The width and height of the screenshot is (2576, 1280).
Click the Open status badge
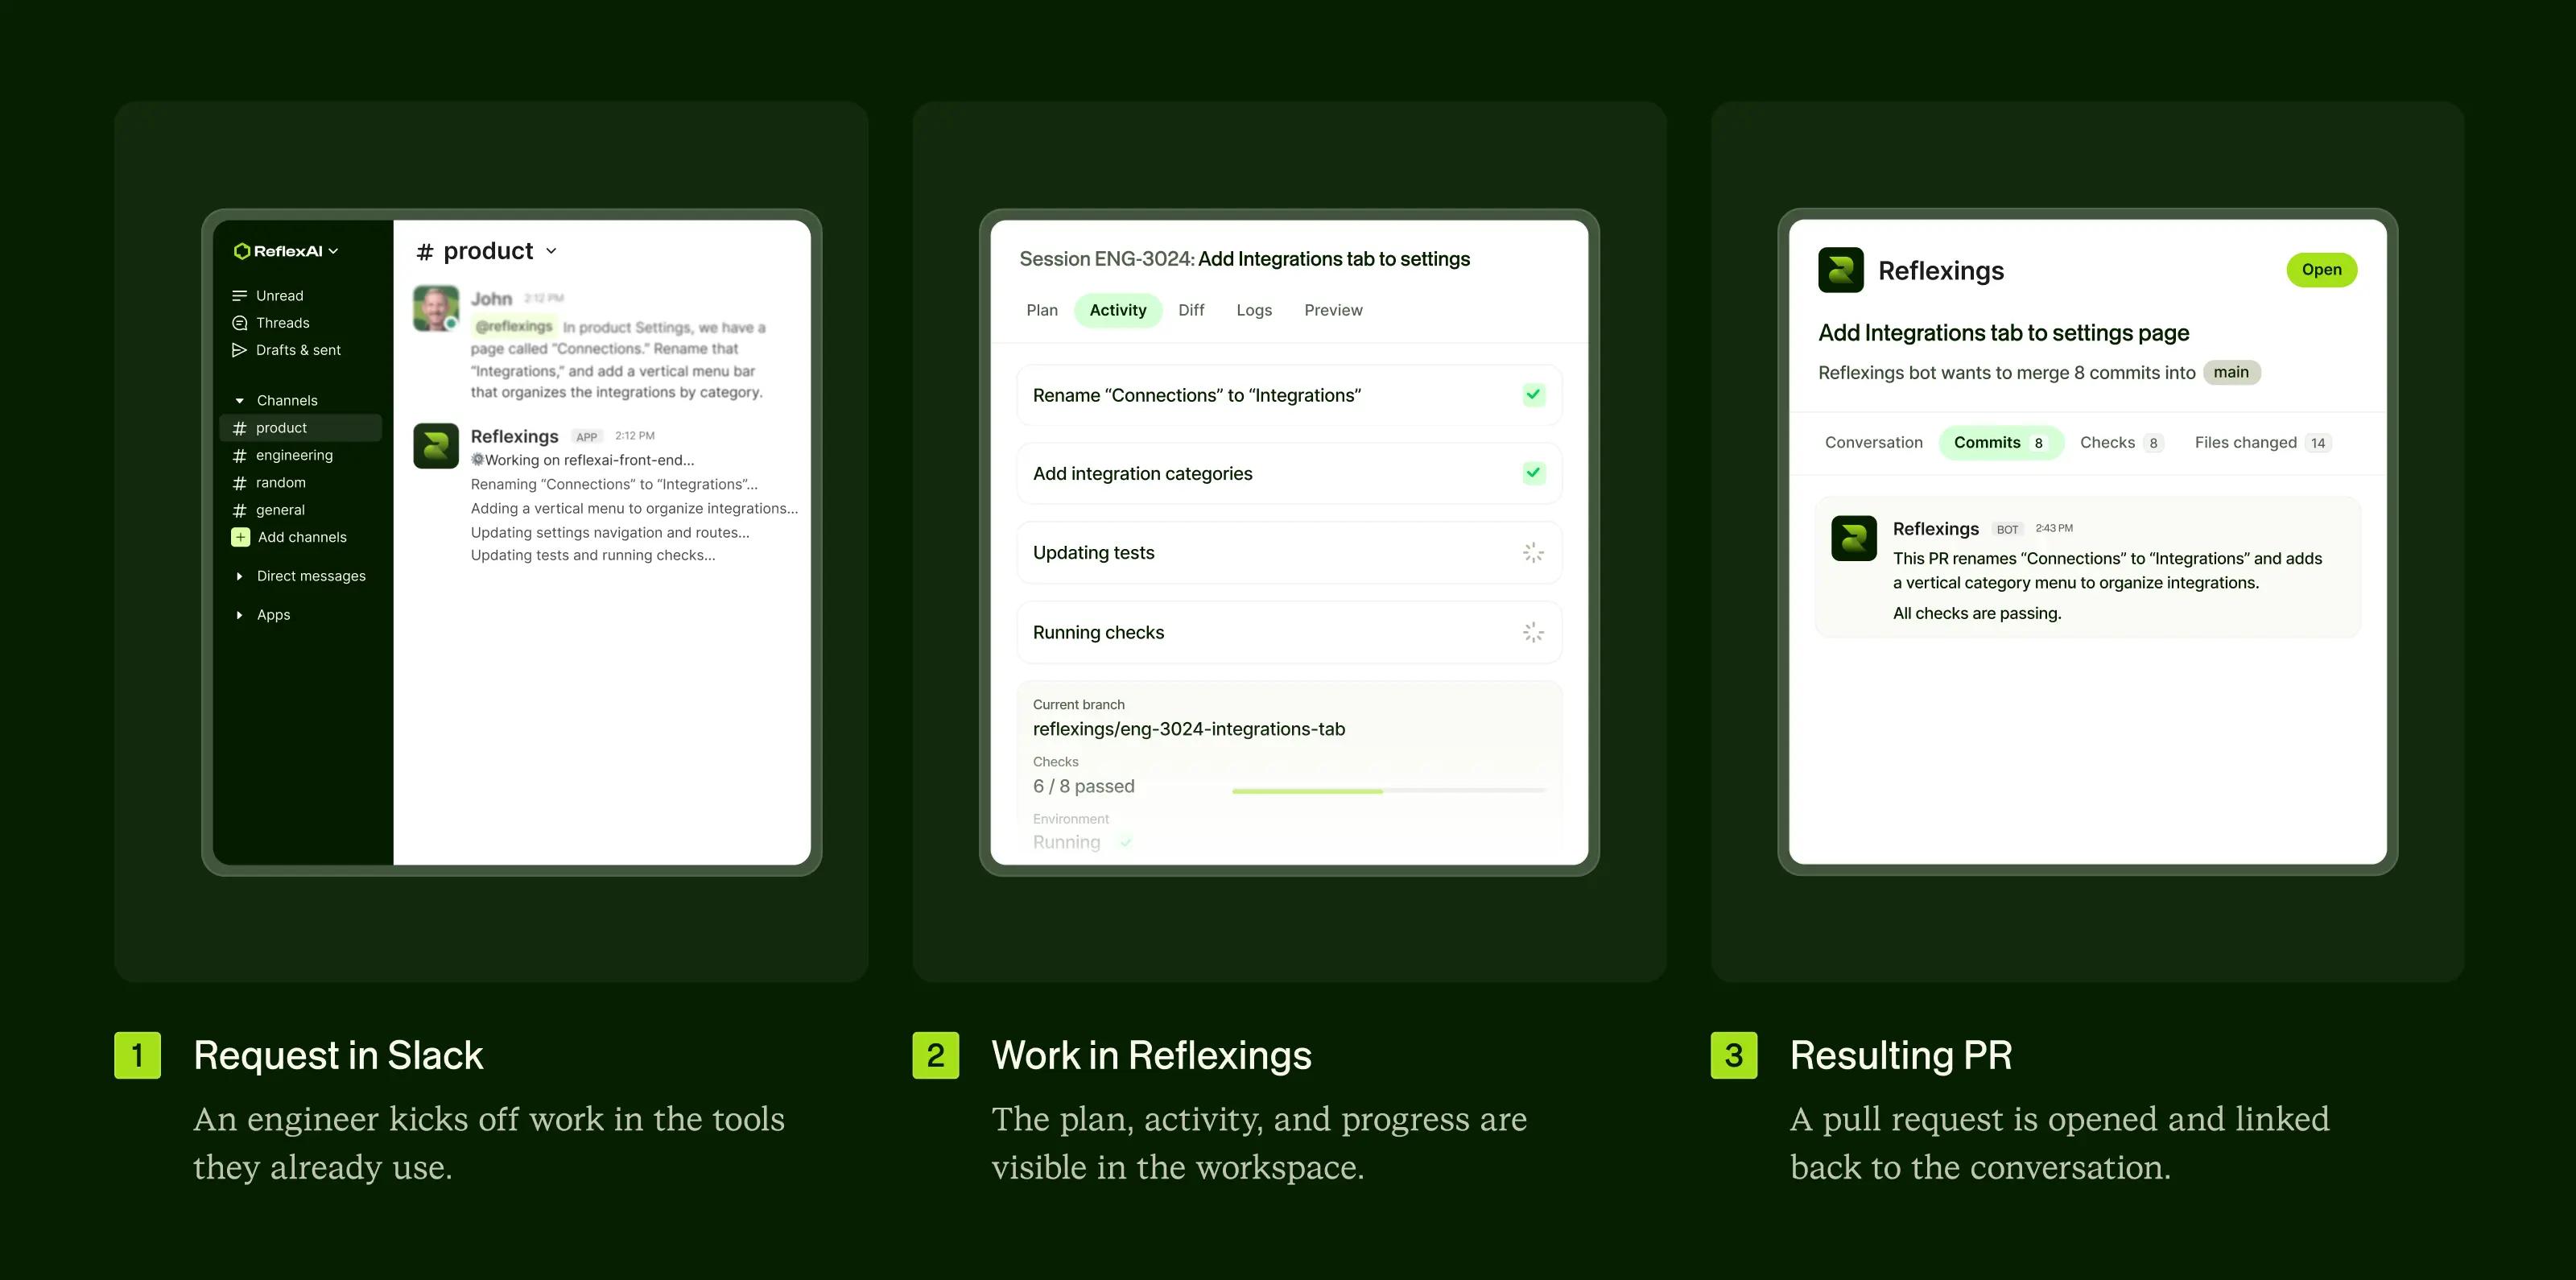2321,270
